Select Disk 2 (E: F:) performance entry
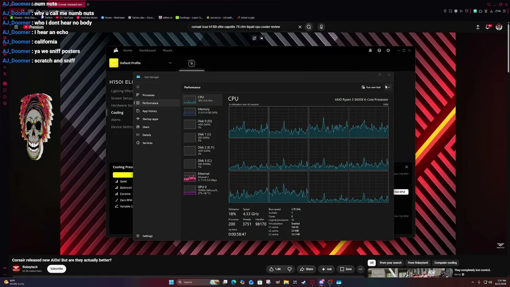Screen dimensions: 510x287 [202, 150]
